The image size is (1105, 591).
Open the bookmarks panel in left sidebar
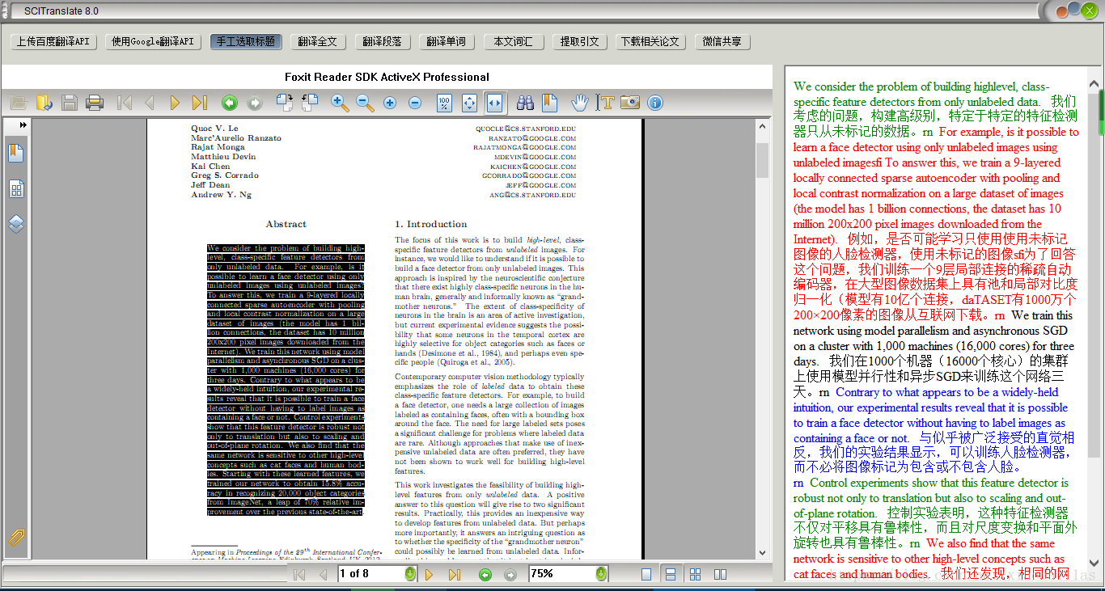(16, 152)
